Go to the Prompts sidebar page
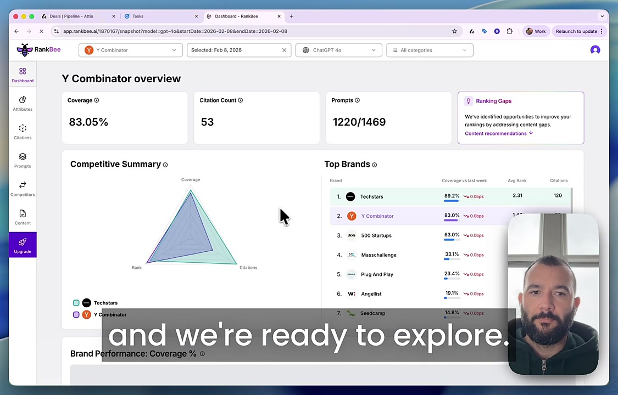This screenshot has height=395, width=618. [23, 160]
